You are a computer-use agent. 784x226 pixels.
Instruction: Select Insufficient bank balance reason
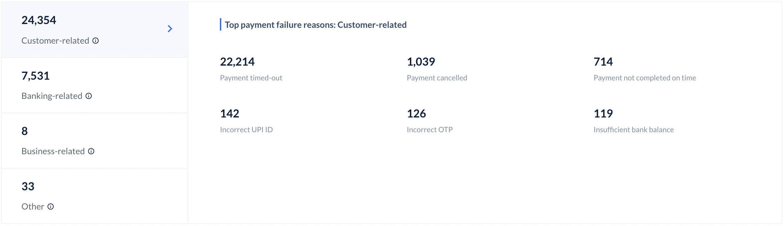pos(634,130)
